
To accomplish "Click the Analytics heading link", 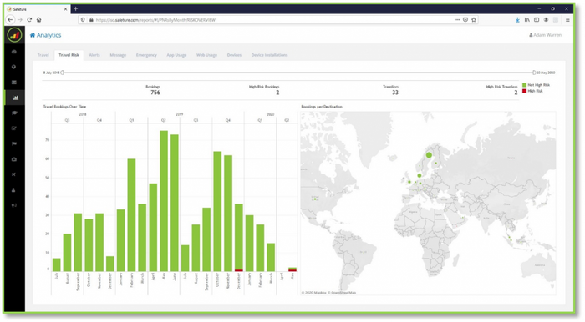I will [x=48, y=35].
